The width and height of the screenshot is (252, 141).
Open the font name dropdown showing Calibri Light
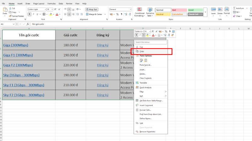(44, 9)
